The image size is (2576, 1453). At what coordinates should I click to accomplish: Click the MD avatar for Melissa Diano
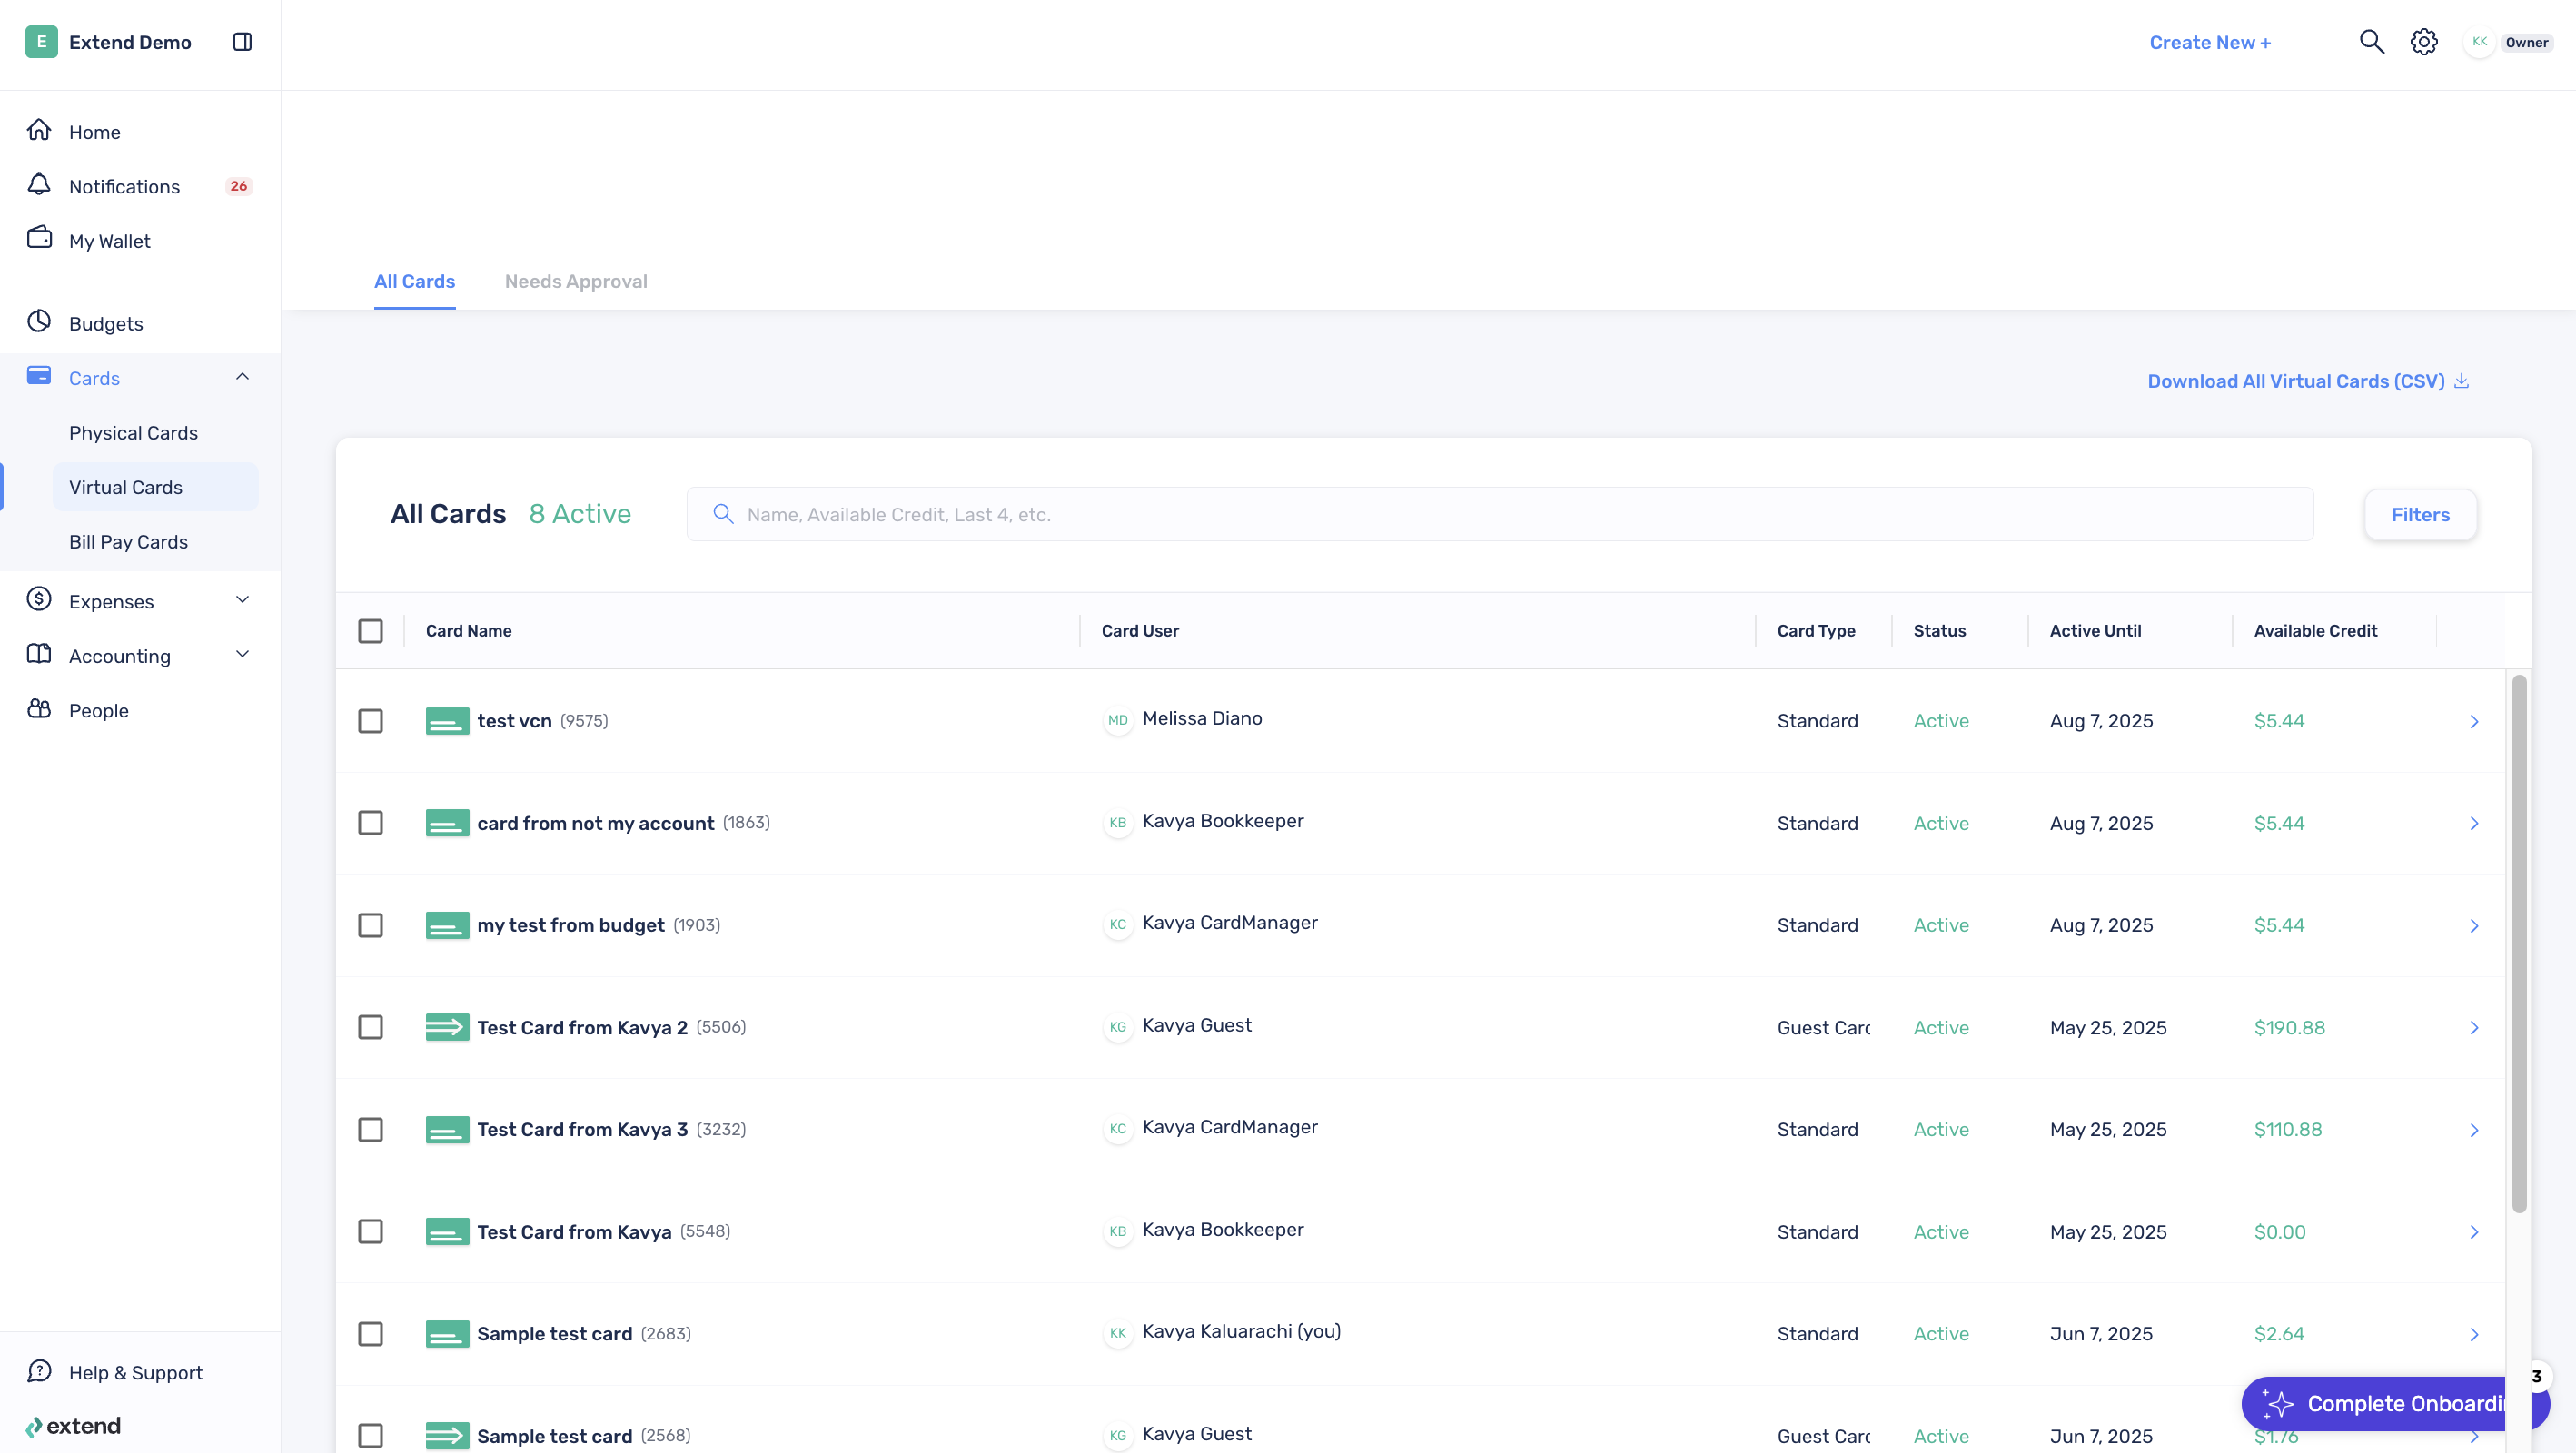point(1117,720)
